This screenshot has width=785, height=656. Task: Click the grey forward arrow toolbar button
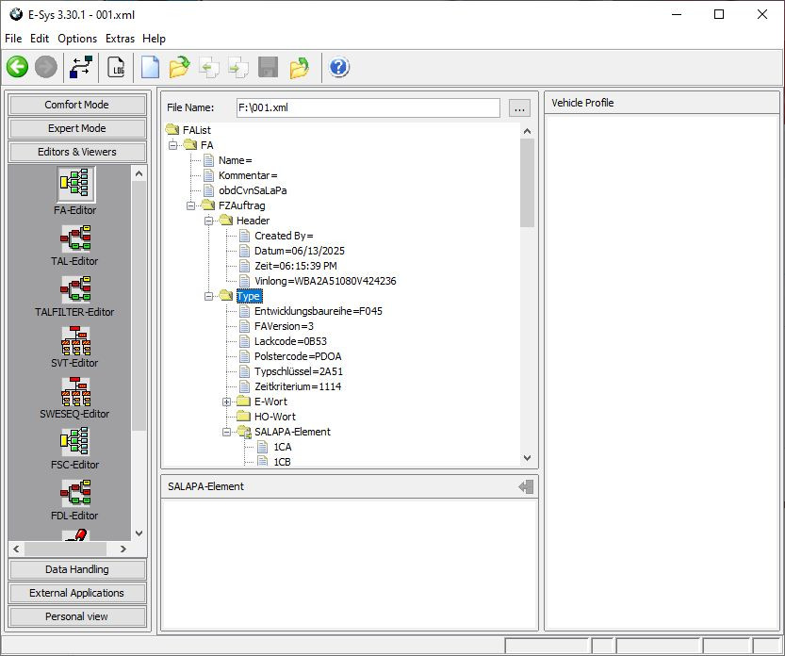pos(46,67)
